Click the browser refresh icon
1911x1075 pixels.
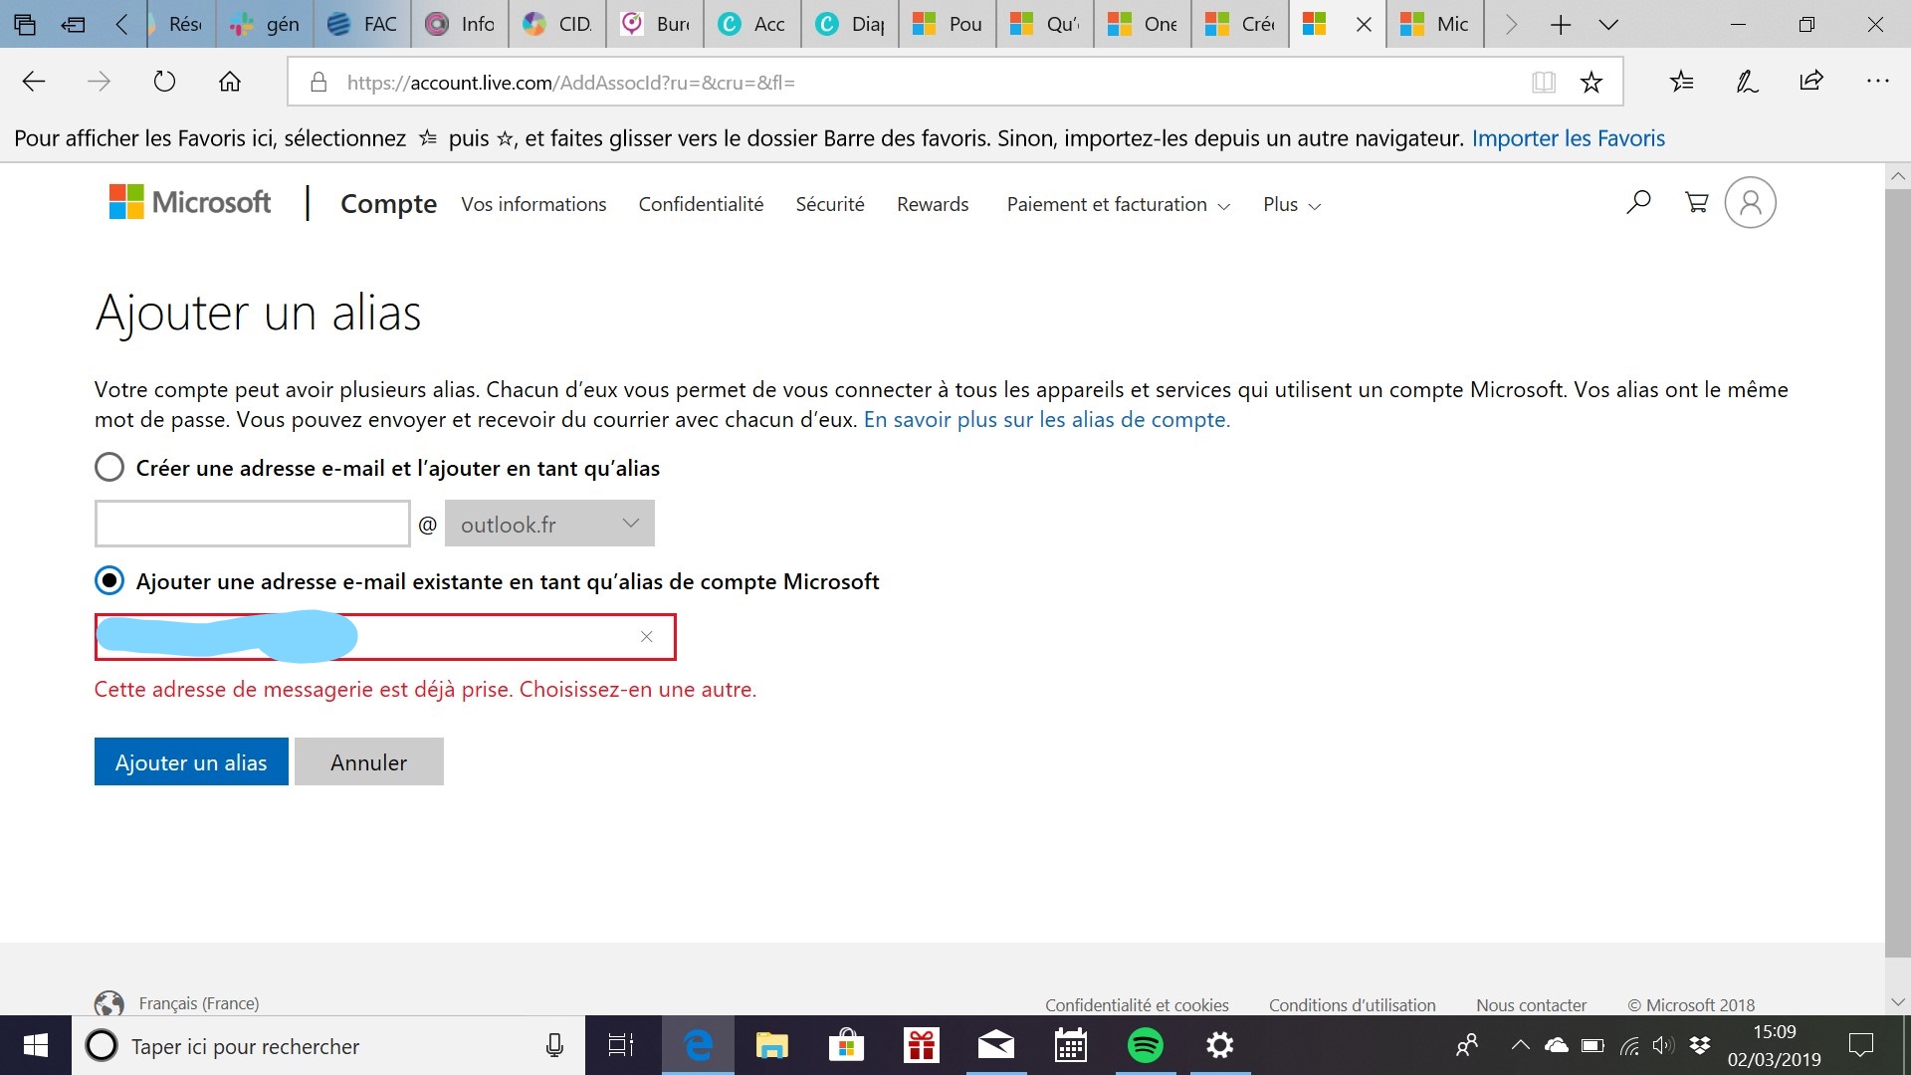(164, 82)
